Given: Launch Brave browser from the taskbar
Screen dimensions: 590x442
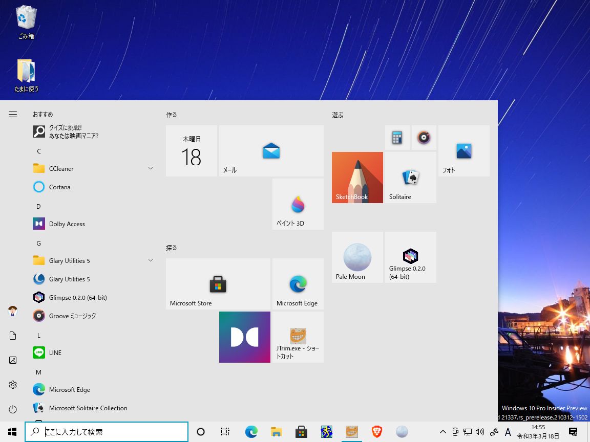Looking at the screenshot, I should click(x=377, y=432).
